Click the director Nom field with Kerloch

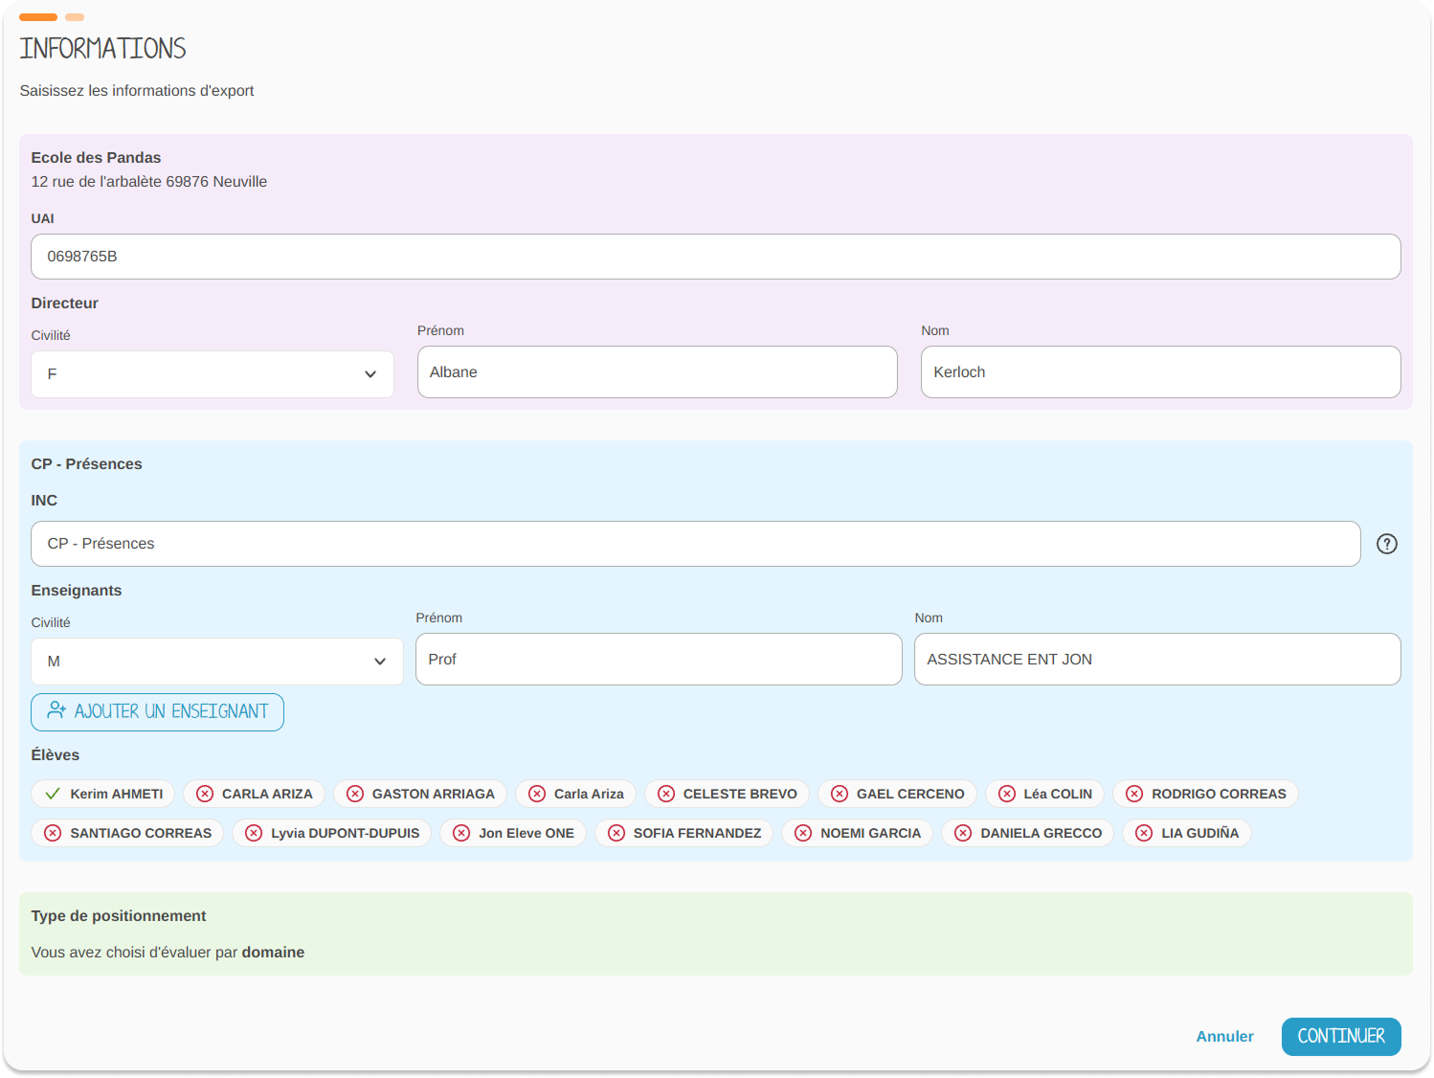coord(1161,372)
